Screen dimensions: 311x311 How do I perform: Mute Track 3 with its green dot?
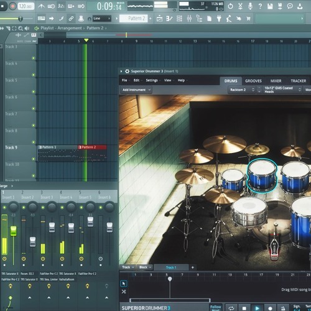click(34, 58)
